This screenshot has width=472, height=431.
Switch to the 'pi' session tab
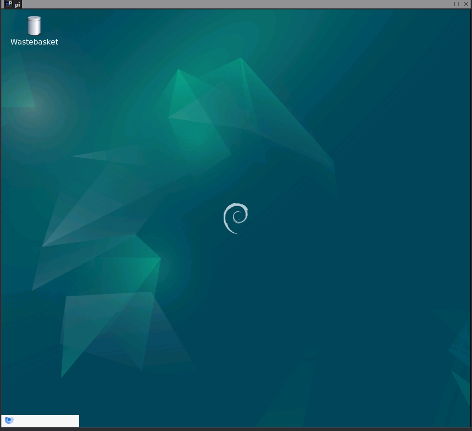point(13,4)
